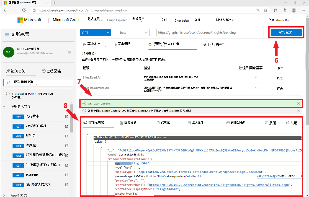Open the GET request method dropdown
The width and height of the screenshot is (309, 197).
[95, 32]
